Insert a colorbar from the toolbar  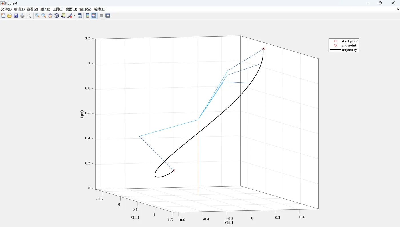(x=87, y=16)
